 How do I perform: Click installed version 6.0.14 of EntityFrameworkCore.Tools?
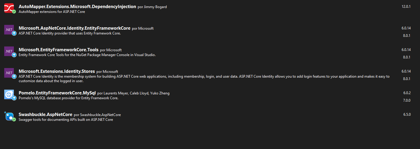point(406,50)
